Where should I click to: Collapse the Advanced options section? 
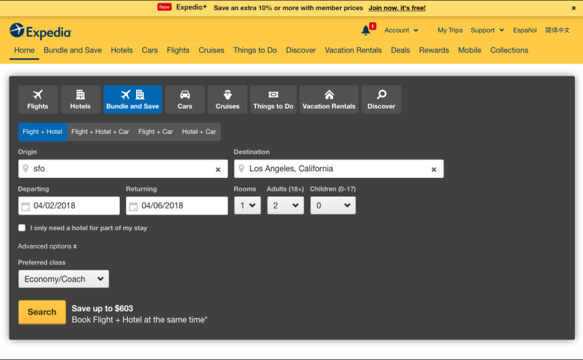click(x=47, y=246)
